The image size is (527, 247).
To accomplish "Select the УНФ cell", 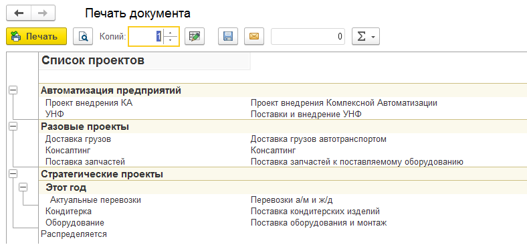I will (55, 114).
